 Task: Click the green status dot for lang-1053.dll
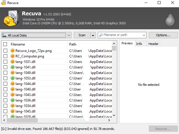pyautogui.click(x=13, y=78)
